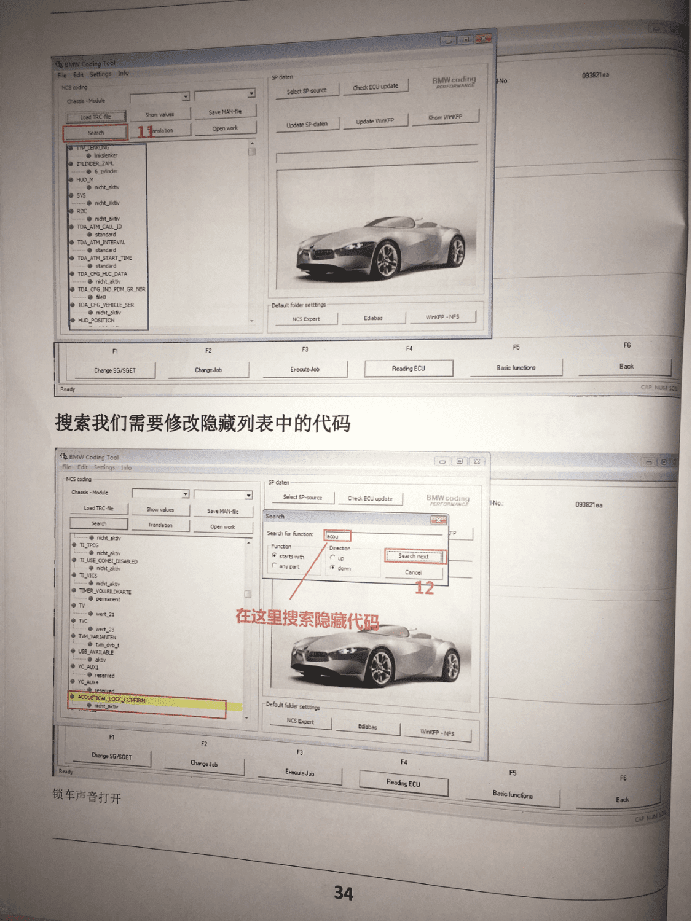This screenshot has height=922, width=692.
Task: Open the second module selection dropdown
Action: click(x=251, y=94)
